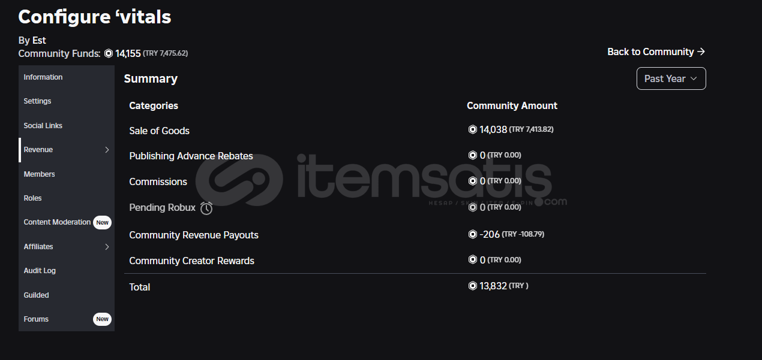Click the Est creator name link
The image size is (762, 360).
pos(39,40)
